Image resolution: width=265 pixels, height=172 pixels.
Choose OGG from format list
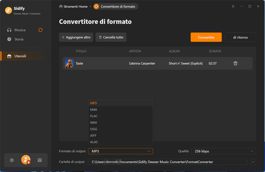120,129
